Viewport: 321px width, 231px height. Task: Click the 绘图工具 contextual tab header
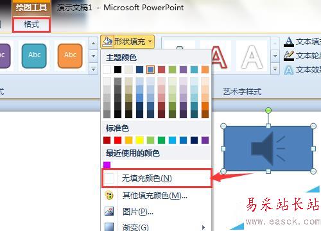point(31,8)
